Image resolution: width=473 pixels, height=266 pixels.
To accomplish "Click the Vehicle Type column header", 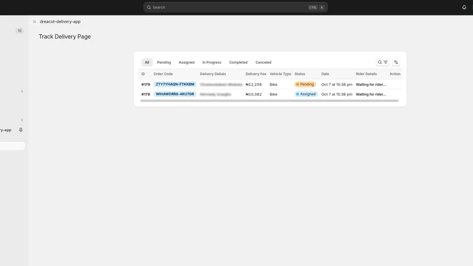I will coord(280,74).
